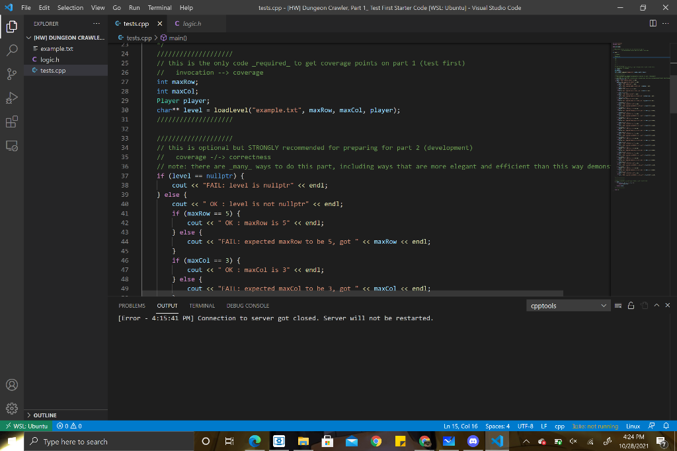Open the Manage gear icon

click(x=12, y=408)
